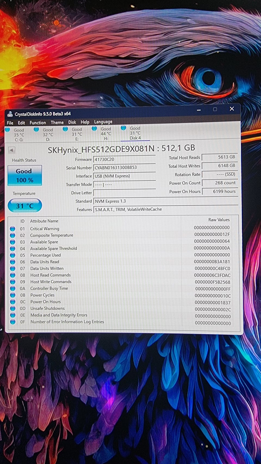Open the Function menu
261x464 pixels.
(38, 123)
